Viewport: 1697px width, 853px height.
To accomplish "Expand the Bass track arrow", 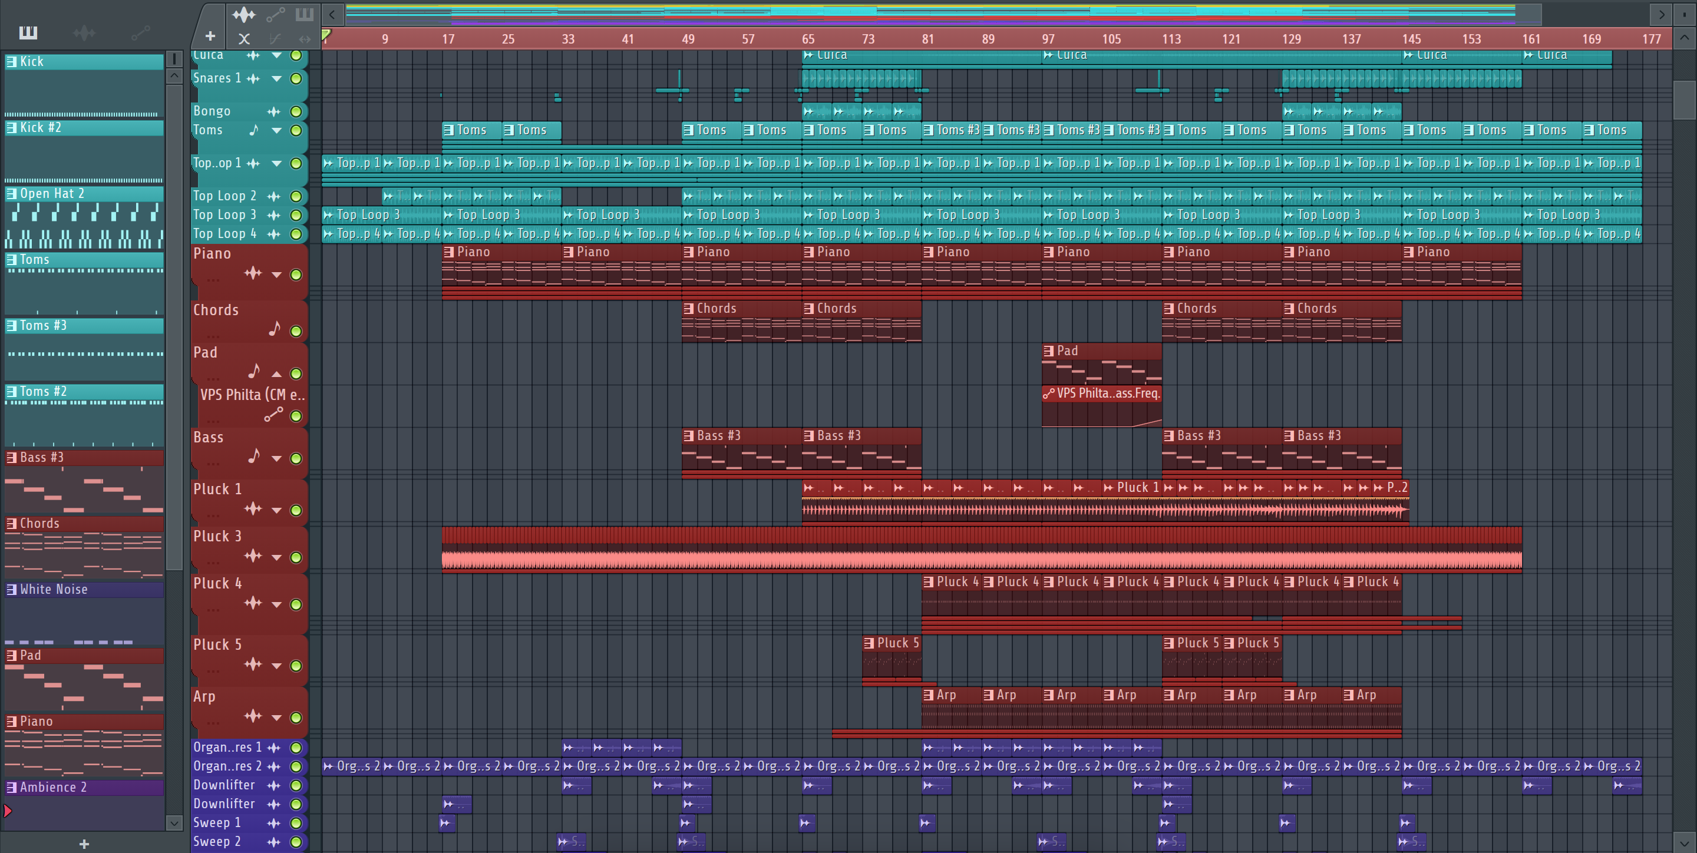I will point(277,458).
